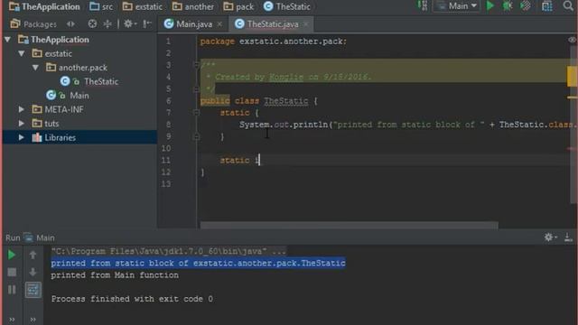The height and width of the screenshot is (325, 578).
Task: Start debugging with the bug icon
Action: coord(508,6)
